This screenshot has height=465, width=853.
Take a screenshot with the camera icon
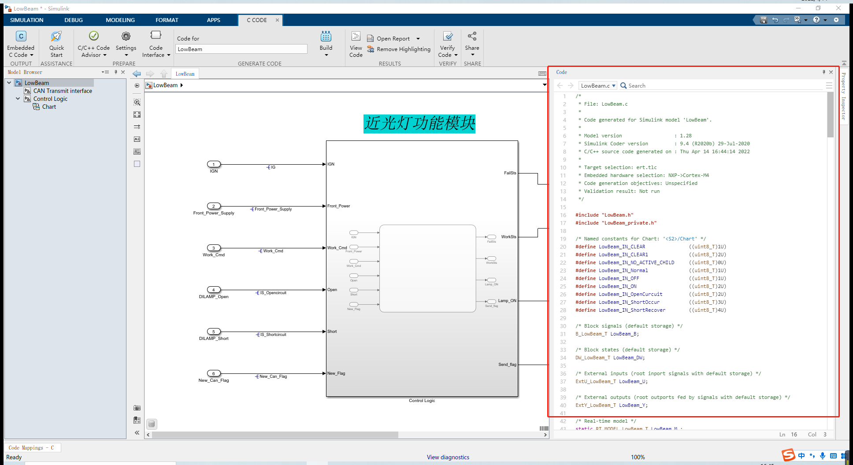coord(137,408)
